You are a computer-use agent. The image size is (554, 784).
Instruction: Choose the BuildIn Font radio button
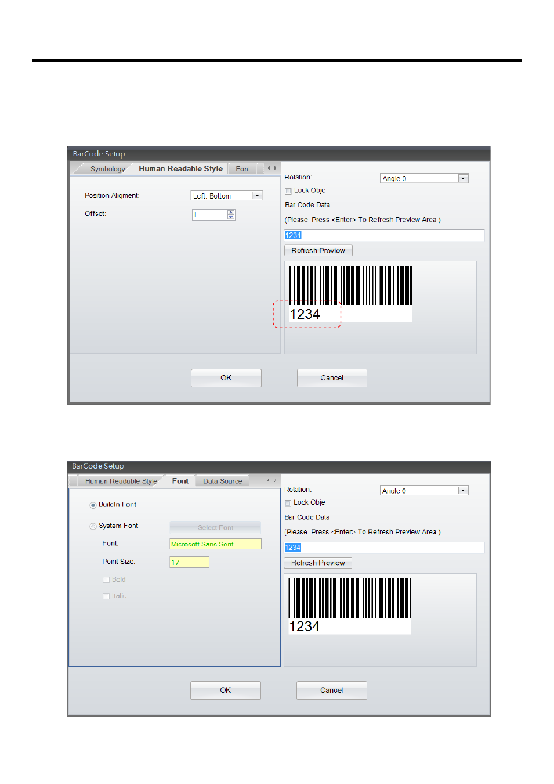[x=93, y=505]
